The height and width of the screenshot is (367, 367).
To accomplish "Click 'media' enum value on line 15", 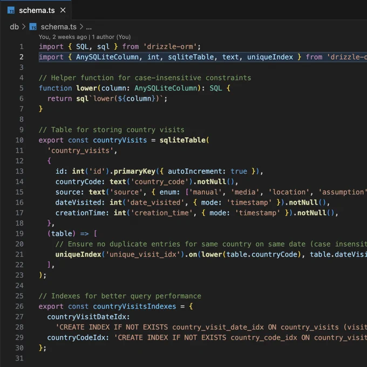I will click(x=245, y=192).
